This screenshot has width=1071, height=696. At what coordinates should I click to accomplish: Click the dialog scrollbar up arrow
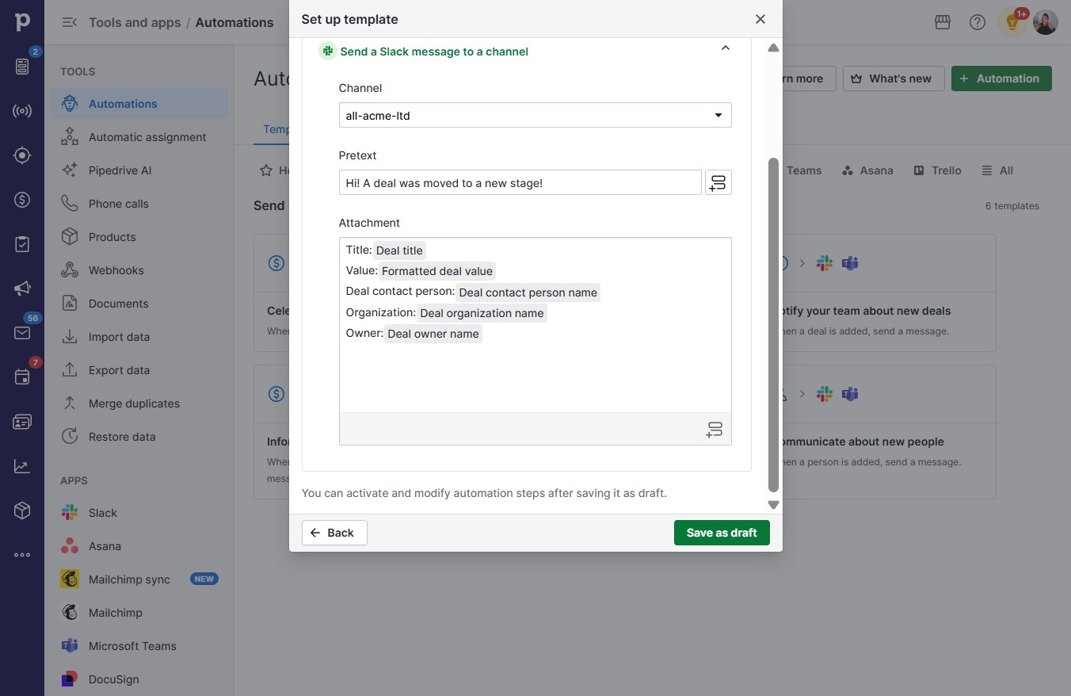coord(774,48)
